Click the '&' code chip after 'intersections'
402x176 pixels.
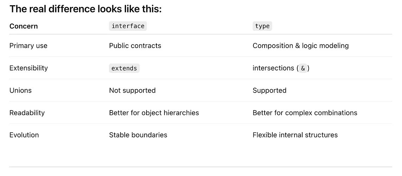pos(303,68)
